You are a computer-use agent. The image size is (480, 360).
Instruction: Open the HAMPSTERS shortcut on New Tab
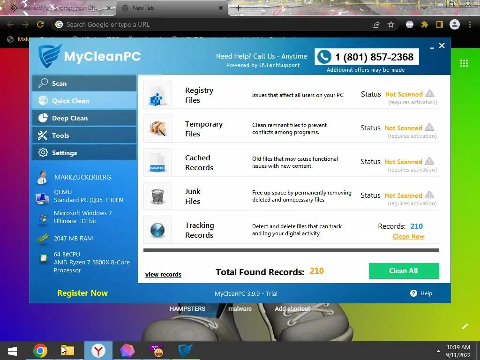click(187, 308)
